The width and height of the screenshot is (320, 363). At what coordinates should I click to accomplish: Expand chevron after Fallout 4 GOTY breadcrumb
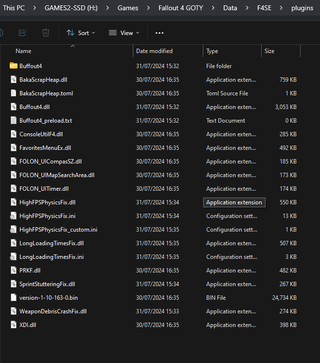pyautogui.click(x=213, y=8)
